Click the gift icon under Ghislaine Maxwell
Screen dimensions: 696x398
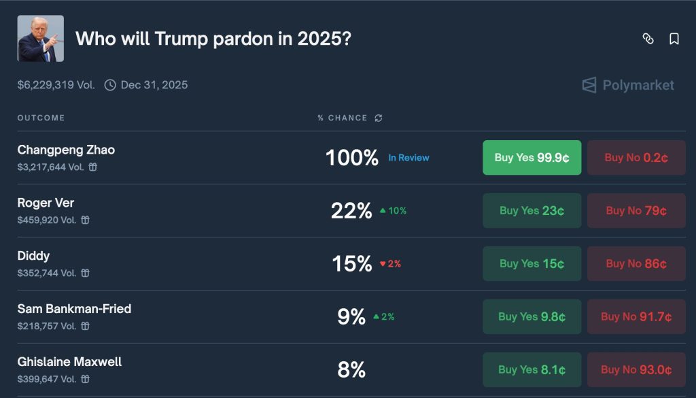[86, 379]
